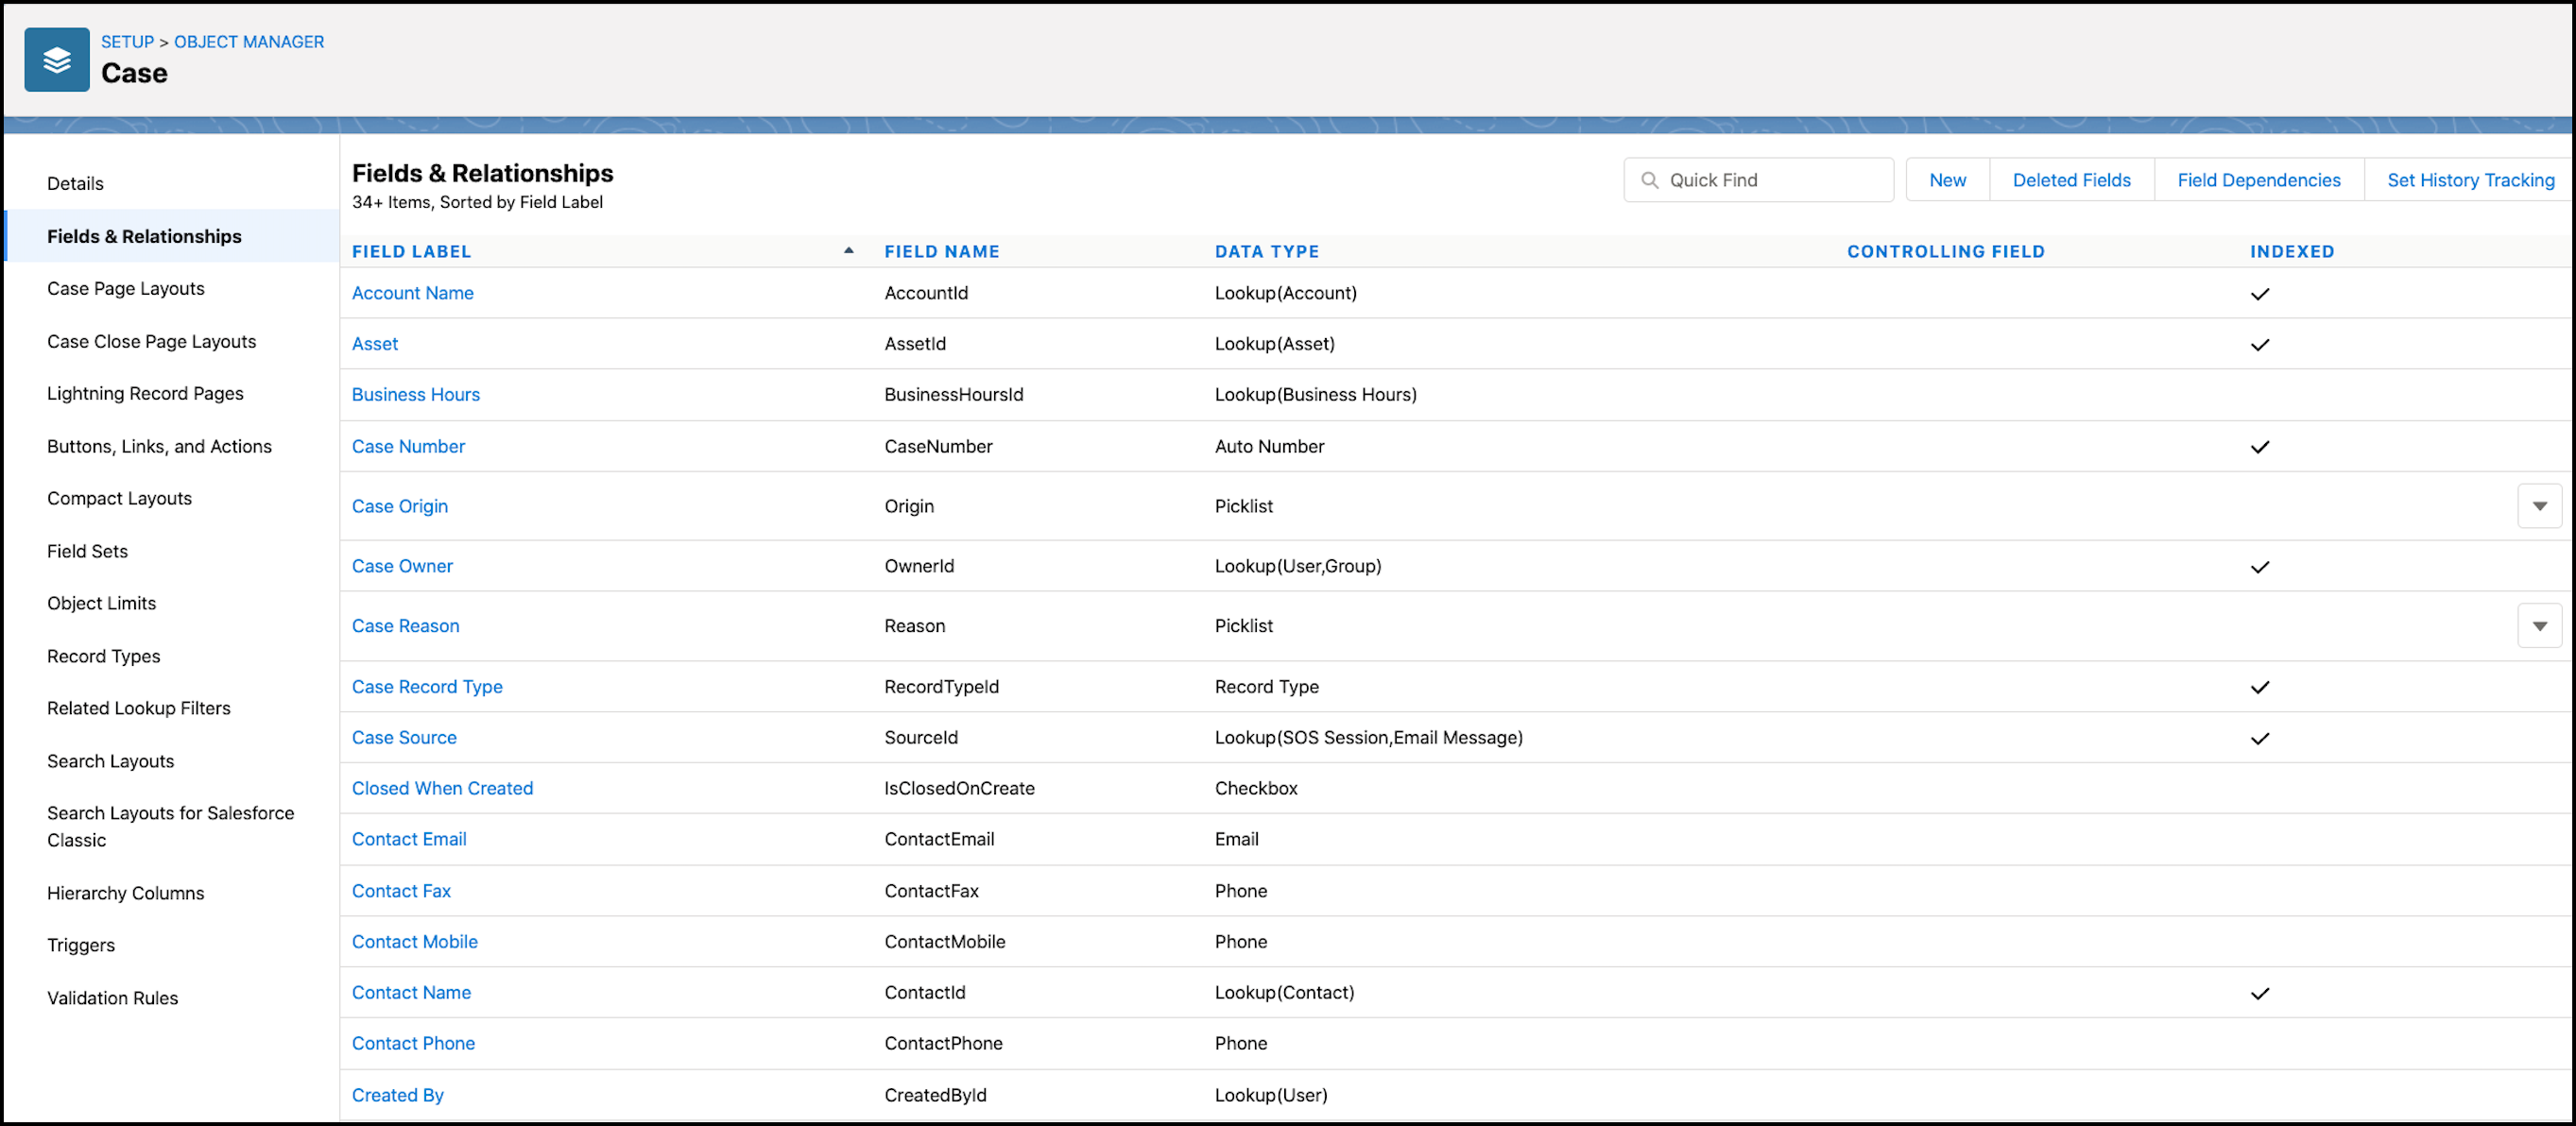Select Details in the sidebar

point(75,183)
